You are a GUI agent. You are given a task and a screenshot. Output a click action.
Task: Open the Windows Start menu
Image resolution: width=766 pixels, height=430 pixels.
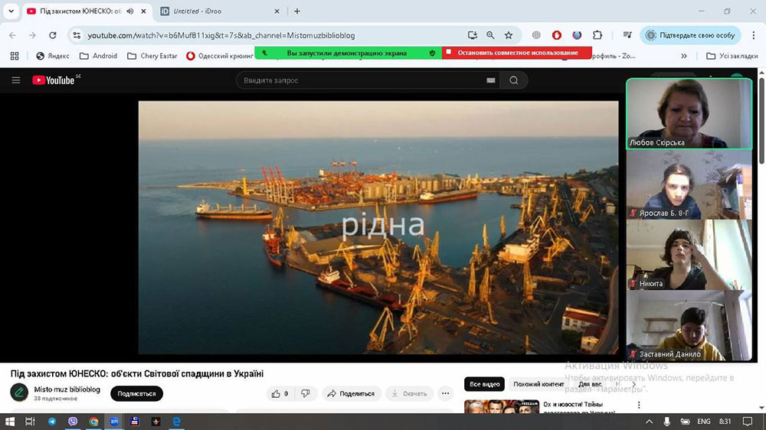click(x=10, y=422)
